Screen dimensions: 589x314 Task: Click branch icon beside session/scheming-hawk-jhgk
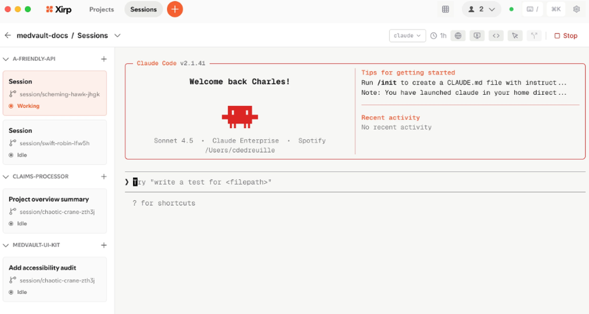[x=12, y=94]
